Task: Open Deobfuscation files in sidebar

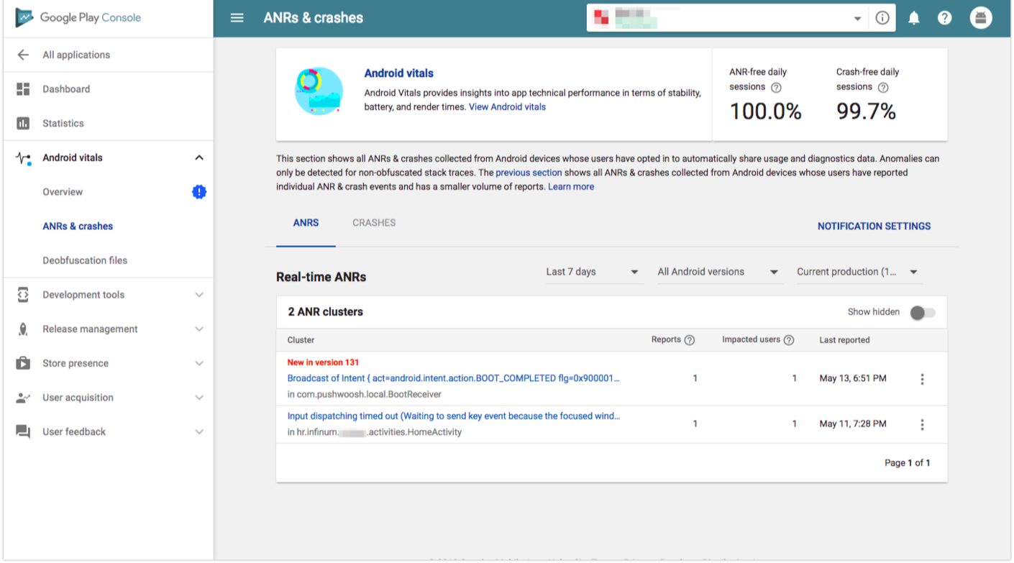Action: click(85, 260)
